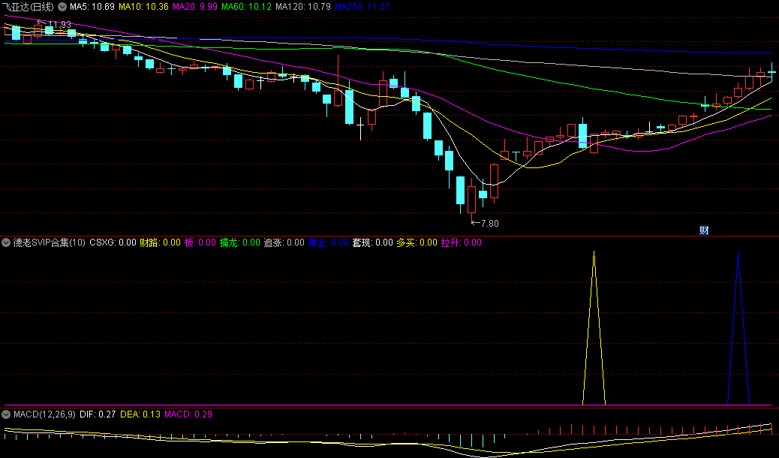Click the 黄金: 0.00 value
Viewport: 779px width, 458px height.
click(x=329, y=243)
